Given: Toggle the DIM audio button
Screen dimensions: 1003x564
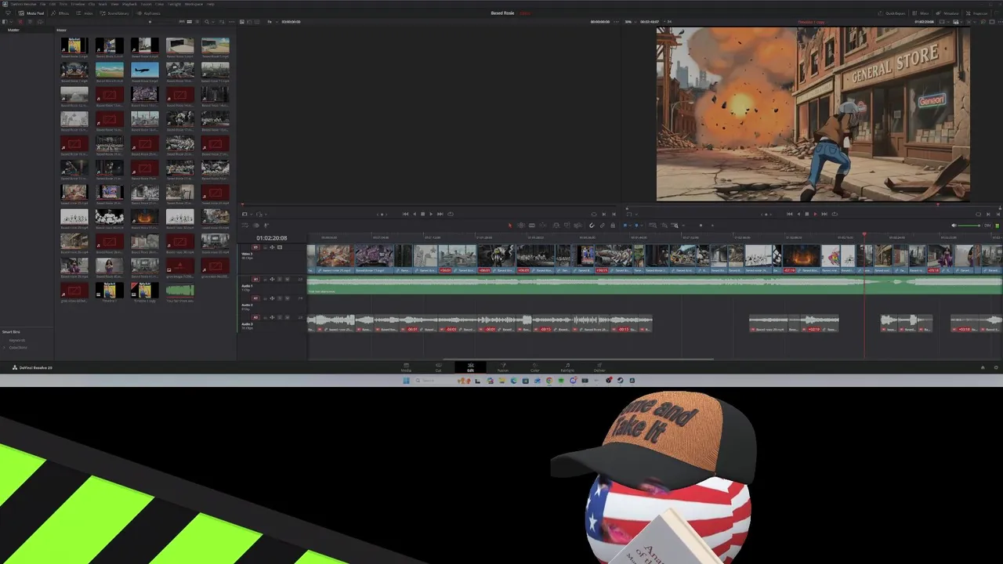Looking at the screenshot, I should (x=987, y=226).
